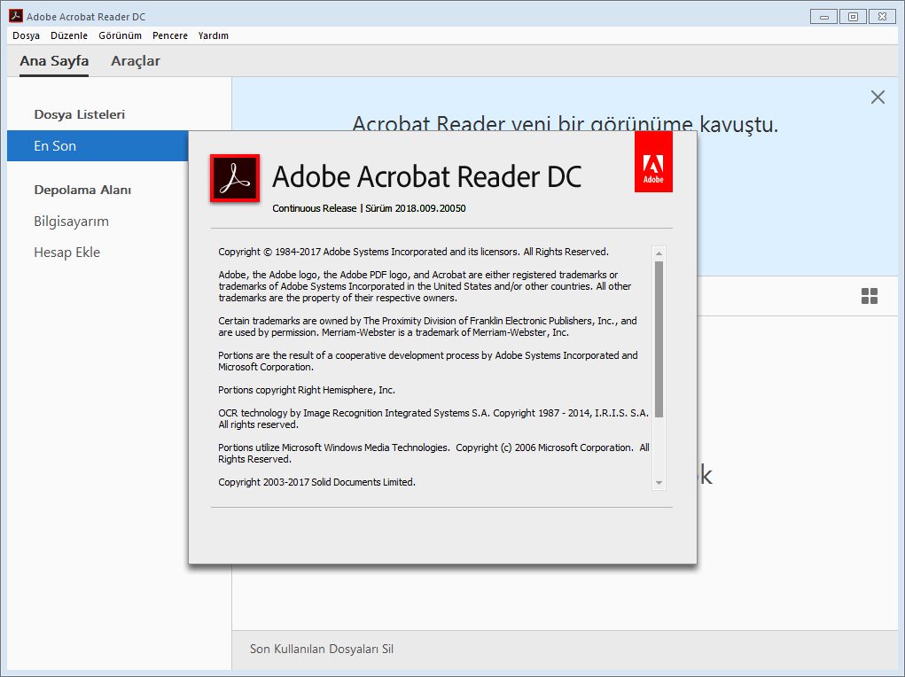Click Hesap Ekle to add account
The height and width of the screenshot is (677, 905).
pyautogui.click(x=67, y=253)
